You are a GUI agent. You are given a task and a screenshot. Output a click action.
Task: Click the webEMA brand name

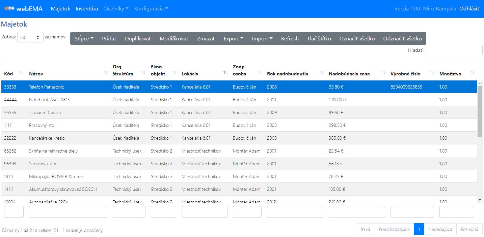pyautogui.click(x=29, y=9)
